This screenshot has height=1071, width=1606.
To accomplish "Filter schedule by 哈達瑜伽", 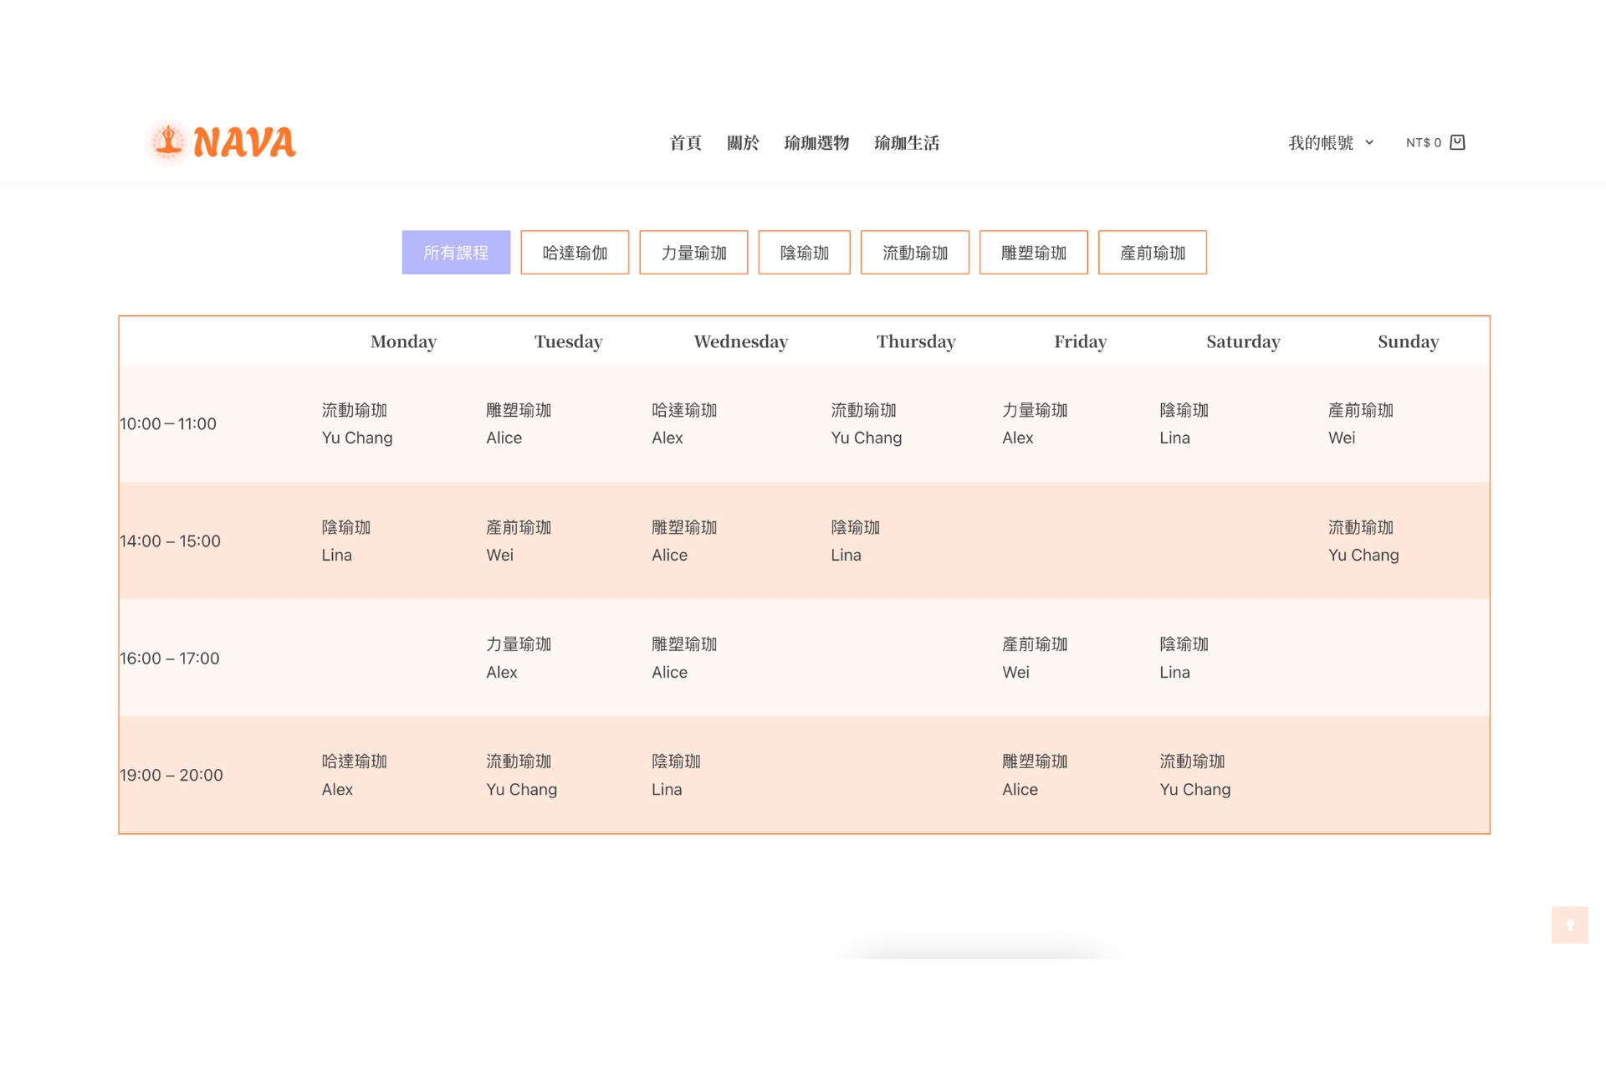I will pos(575,253).
